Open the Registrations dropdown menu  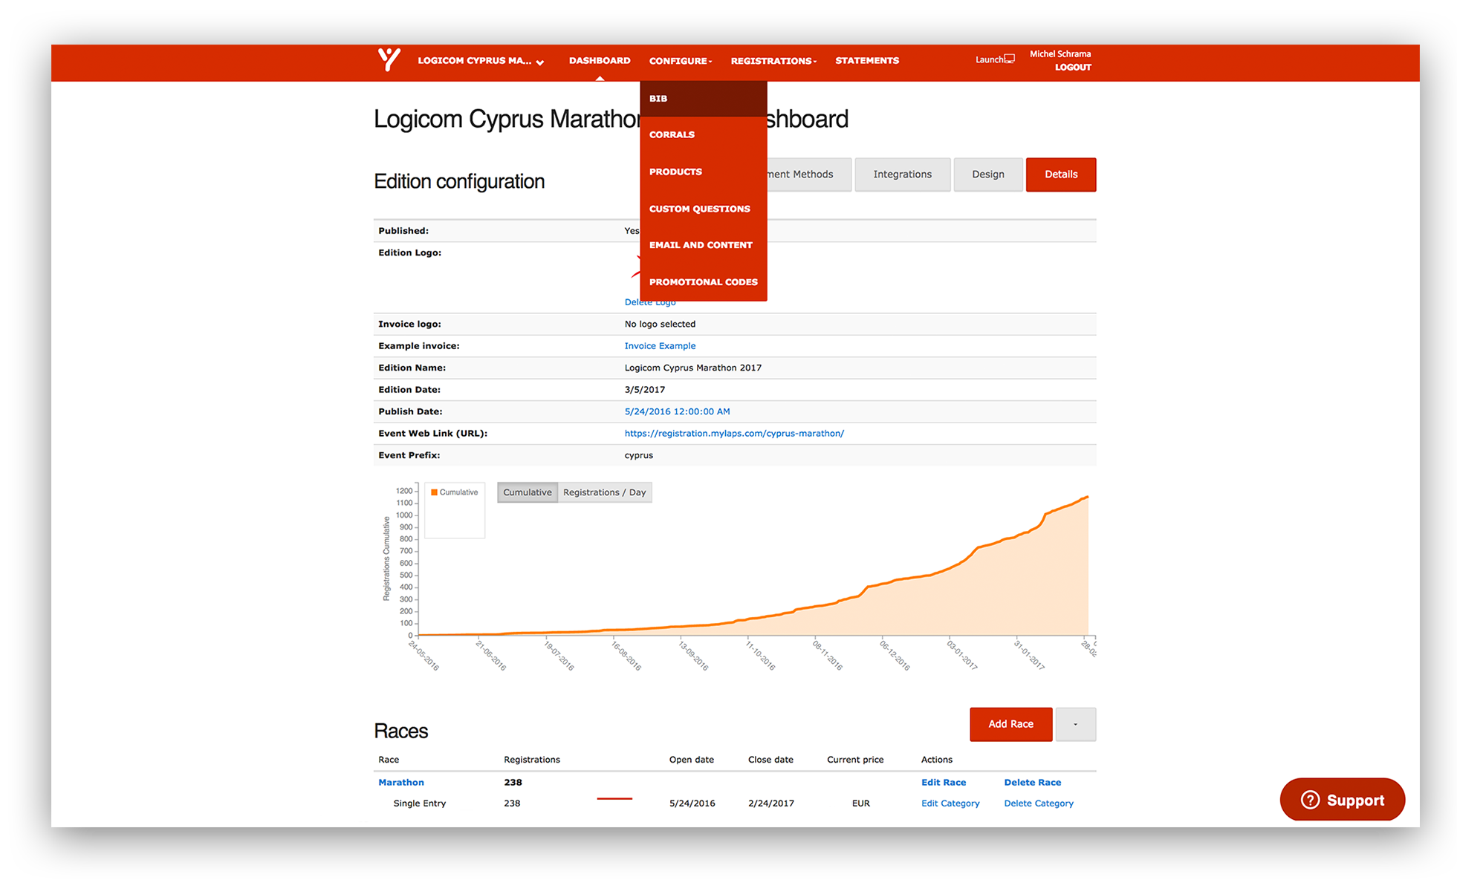point(773,61)
